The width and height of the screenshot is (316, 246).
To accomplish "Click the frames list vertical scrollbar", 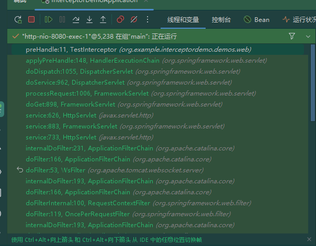I will click(x=313, y=83).
